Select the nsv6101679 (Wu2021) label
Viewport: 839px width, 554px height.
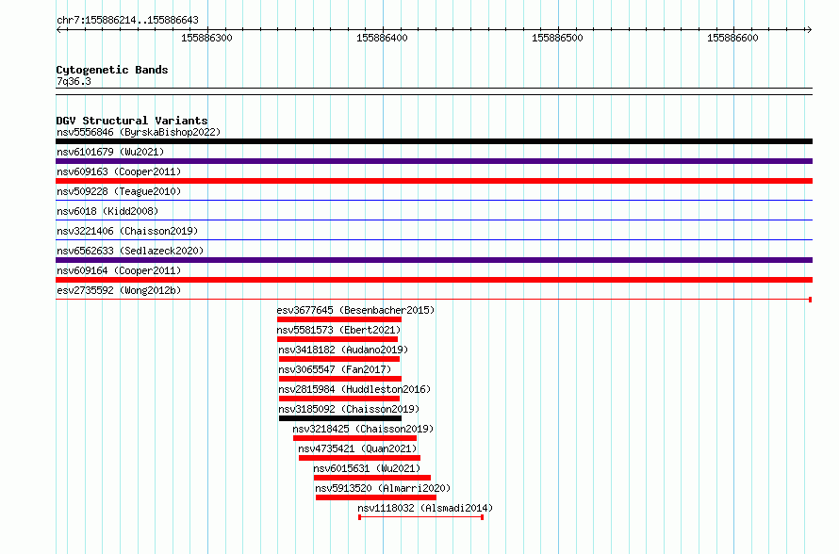pos(110,152)
